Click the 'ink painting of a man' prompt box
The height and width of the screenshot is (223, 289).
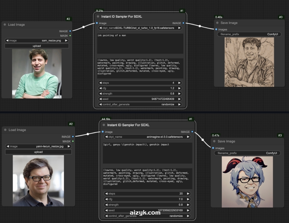pos(140,43)
